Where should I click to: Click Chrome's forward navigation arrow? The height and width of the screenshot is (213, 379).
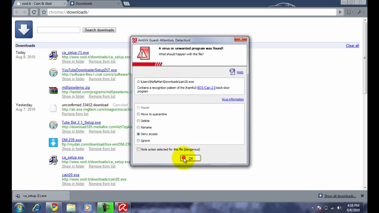(25, 12)
